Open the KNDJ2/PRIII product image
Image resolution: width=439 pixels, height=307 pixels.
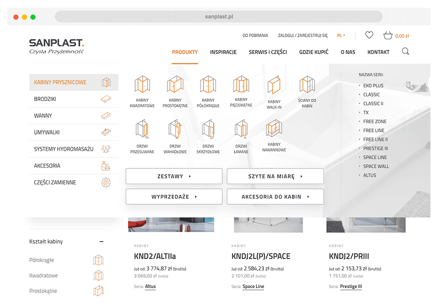tap(366, 225)
